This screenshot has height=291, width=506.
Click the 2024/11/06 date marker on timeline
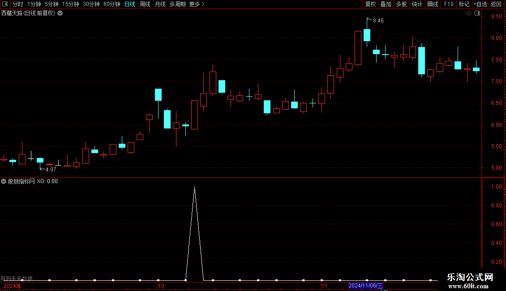(365, 286)
